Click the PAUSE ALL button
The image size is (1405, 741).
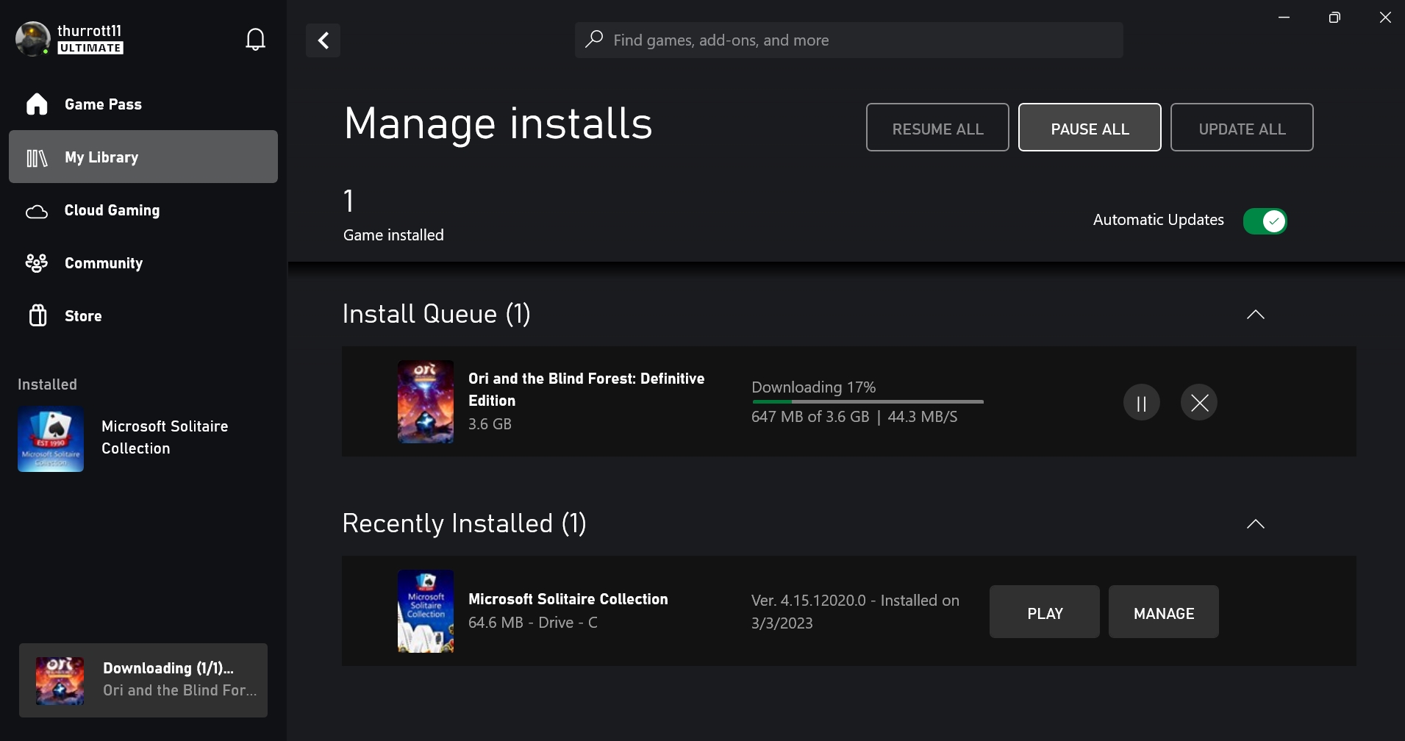click(1090, 128)
